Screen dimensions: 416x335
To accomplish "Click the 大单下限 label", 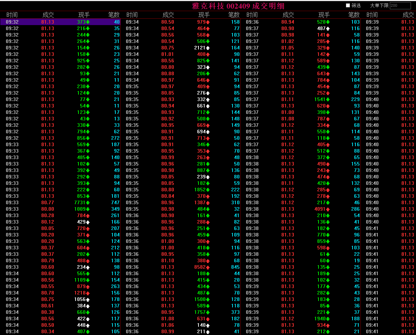I will coord(379,5).
